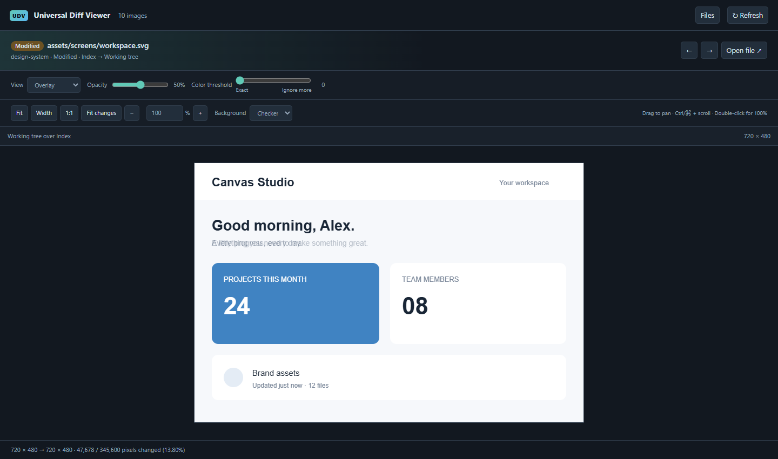Go to previous image with left arrow
The height and width of the screenshot is (459, 778).
coord(689,50)
